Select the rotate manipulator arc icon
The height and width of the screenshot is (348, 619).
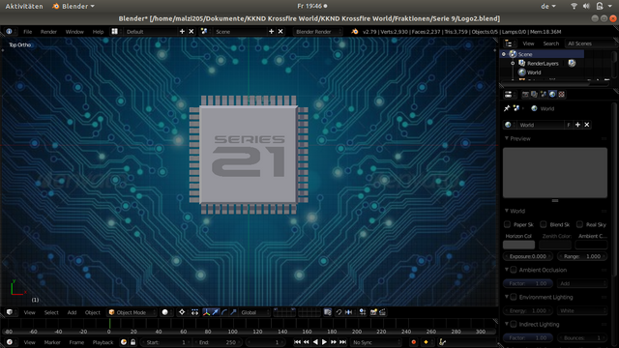click(x=224, y=312)
